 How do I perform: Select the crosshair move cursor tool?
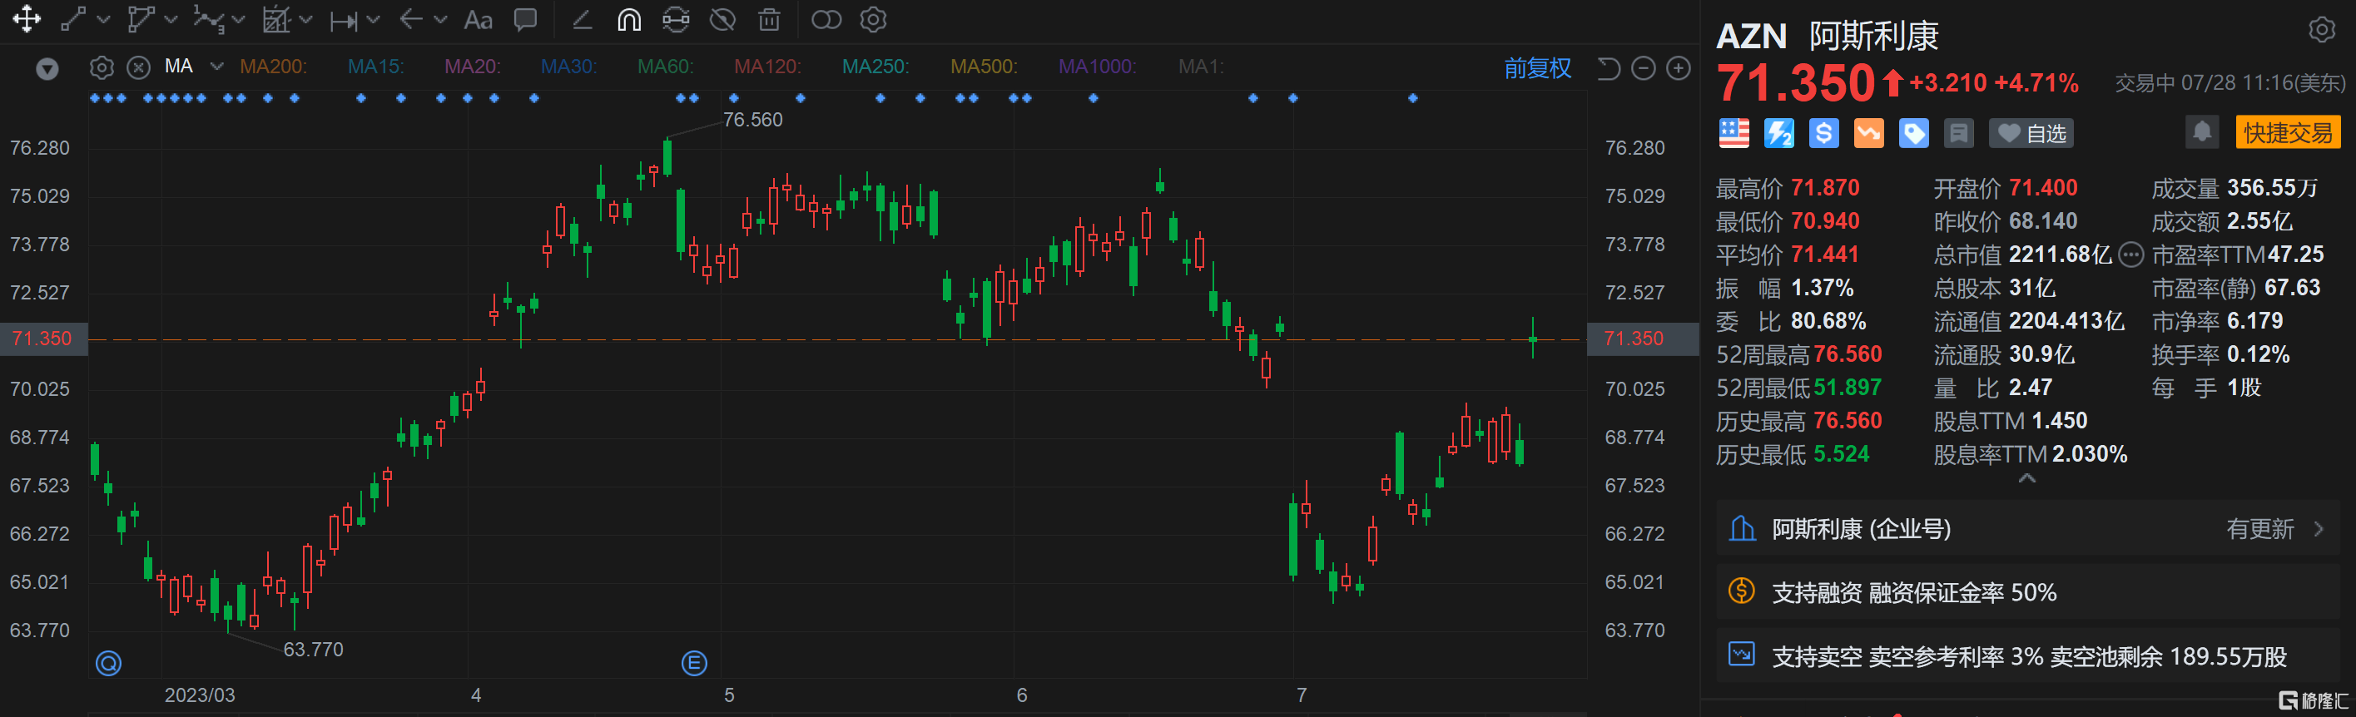point(27,19)
